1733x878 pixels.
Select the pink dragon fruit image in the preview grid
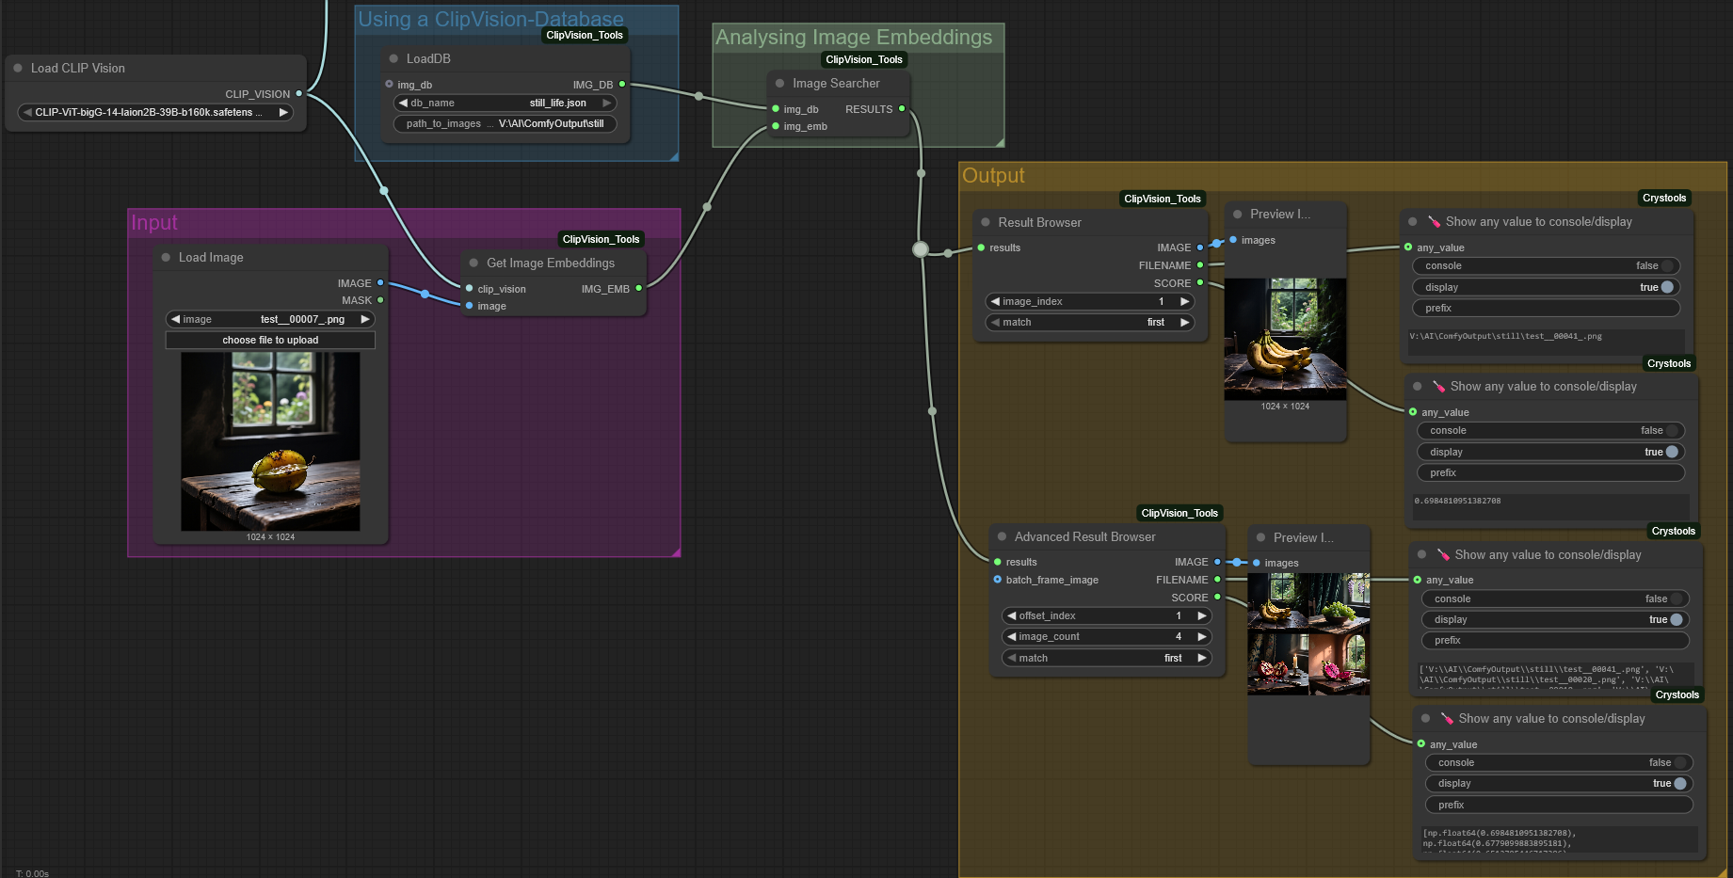tap(1339, 664)
